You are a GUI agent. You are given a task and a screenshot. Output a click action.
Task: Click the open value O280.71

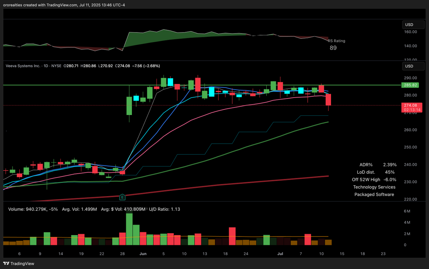coord(70,66)
